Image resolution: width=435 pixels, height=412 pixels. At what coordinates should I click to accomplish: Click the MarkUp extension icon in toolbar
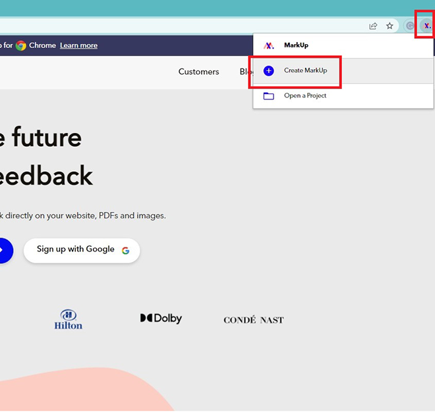point(427,26)
